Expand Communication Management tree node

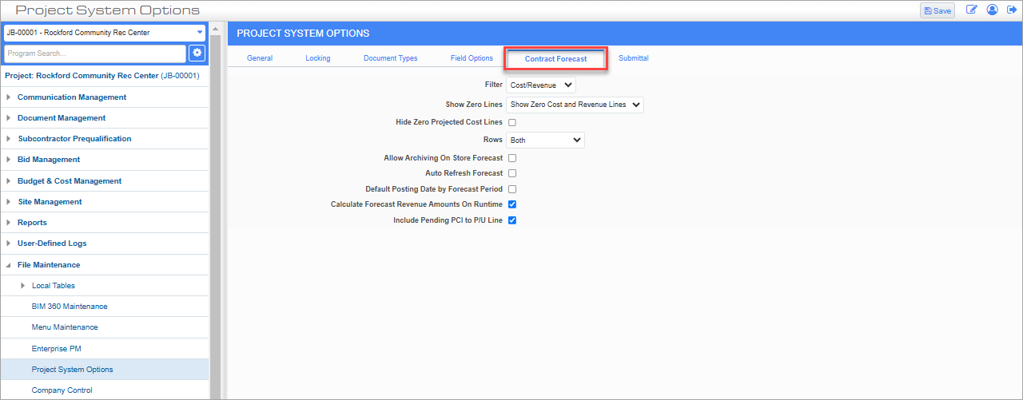tap(8, 97)
